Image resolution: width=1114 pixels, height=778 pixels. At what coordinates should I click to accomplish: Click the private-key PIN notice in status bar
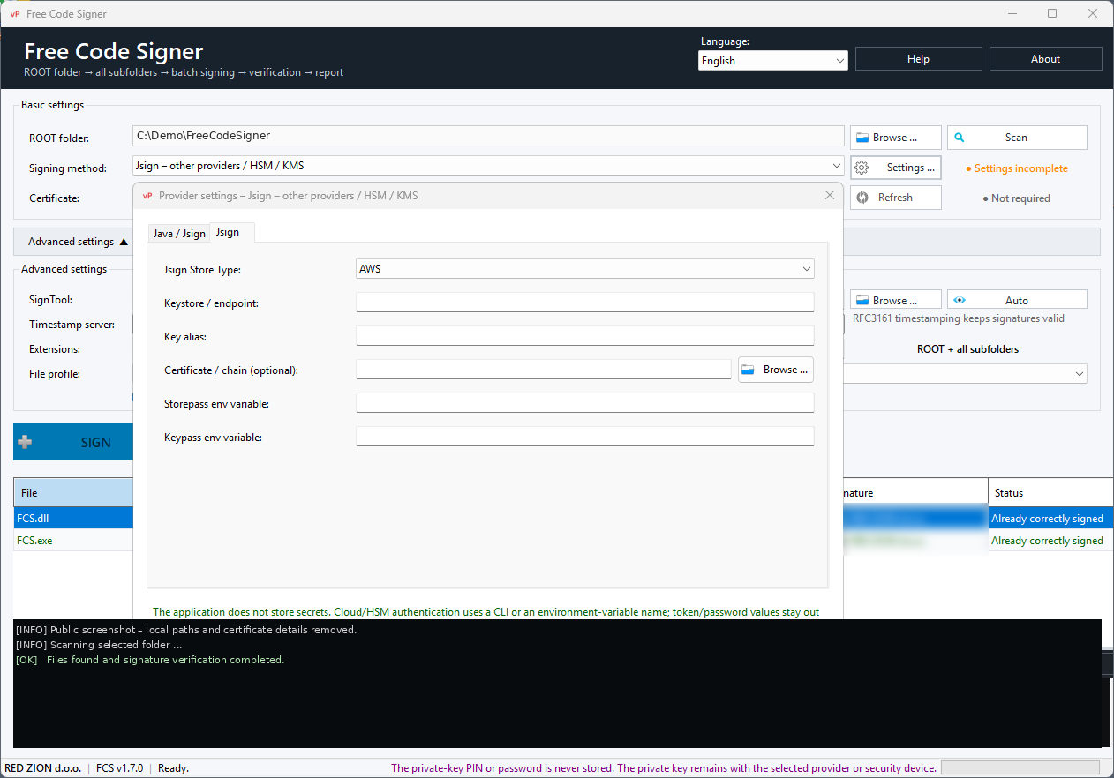tap(663, 768)
